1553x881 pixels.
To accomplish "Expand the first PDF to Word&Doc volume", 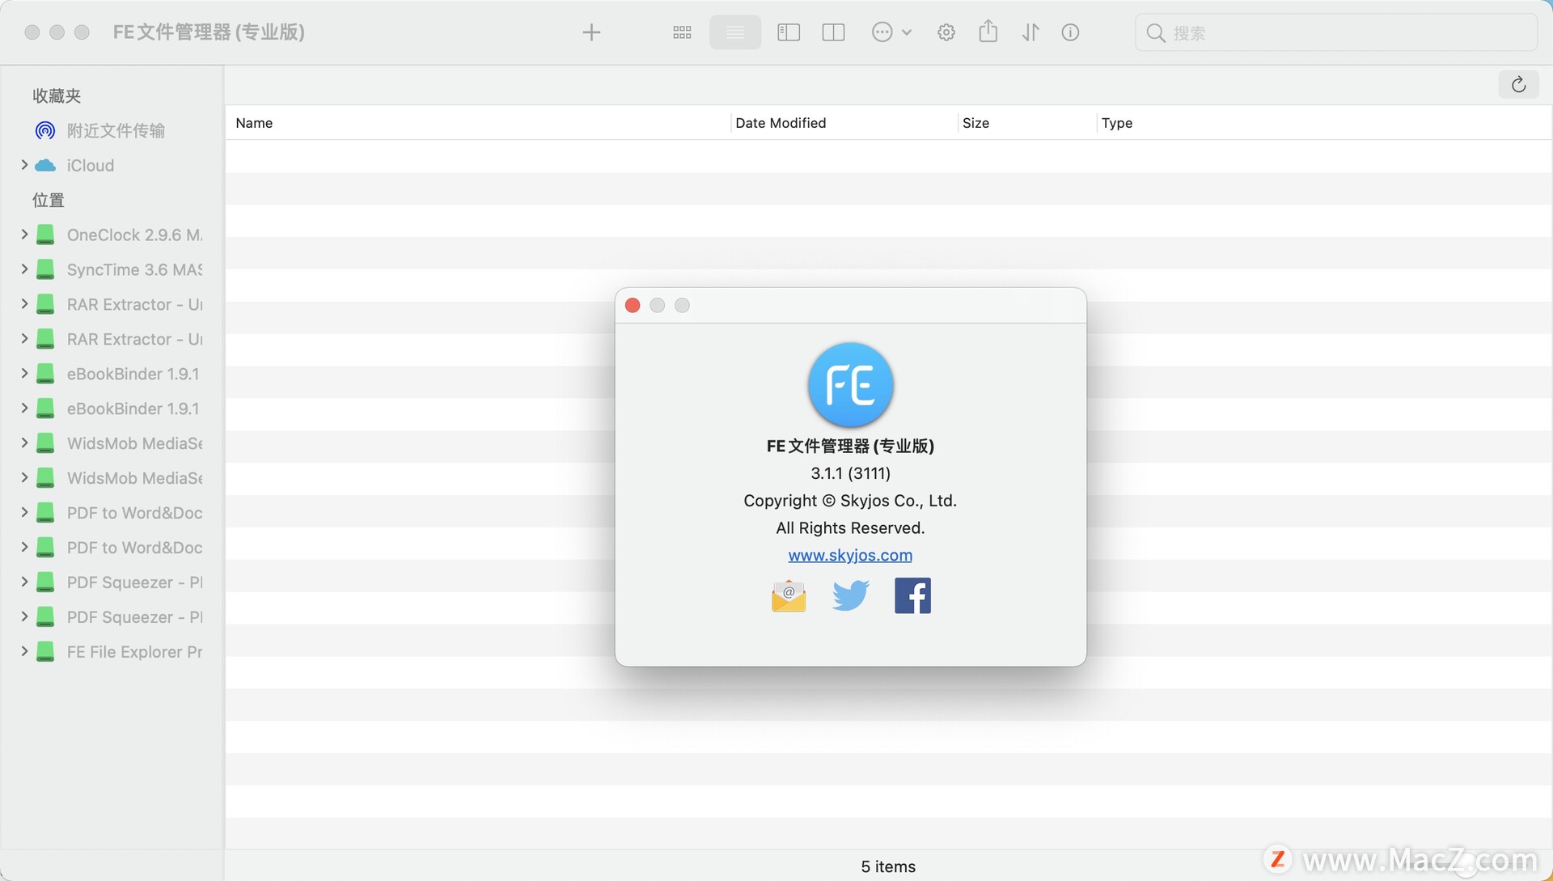I will (24, 513).
